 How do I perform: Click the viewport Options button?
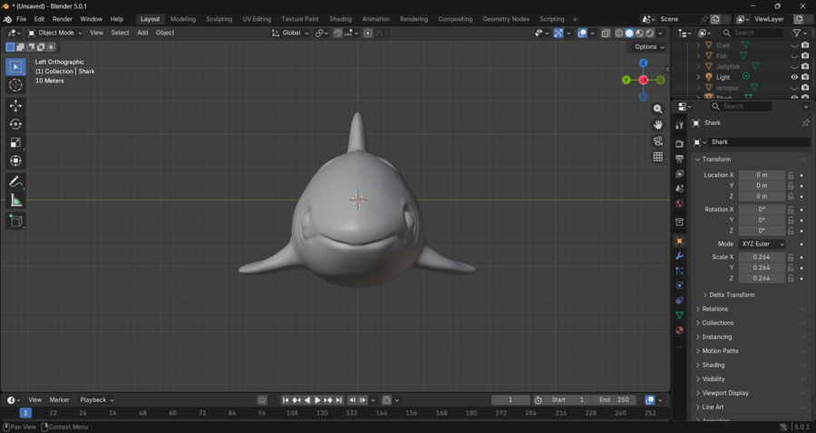tap(649, 47)
